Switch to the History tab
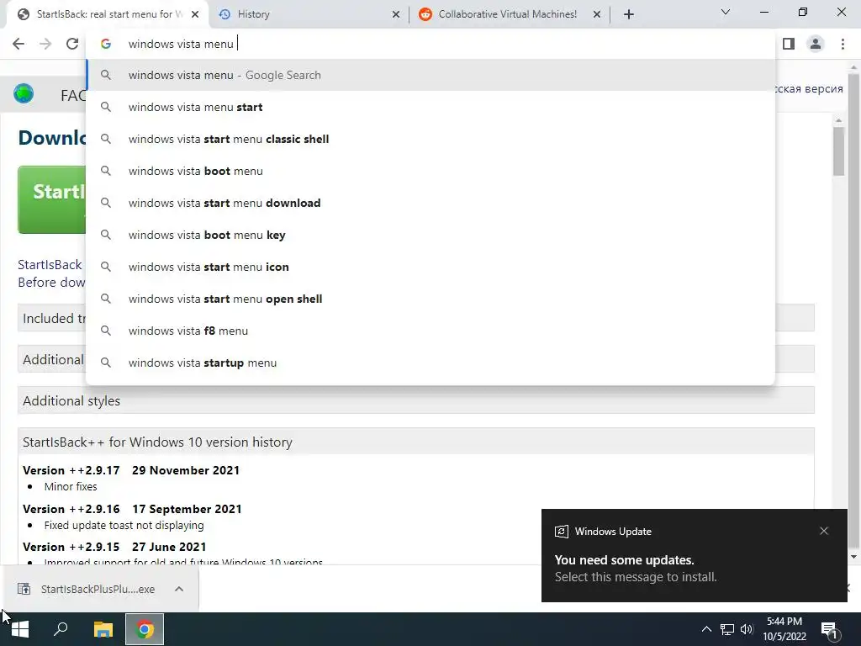Image resolution: width=861 pixels, height=646 pixels. 308,14
